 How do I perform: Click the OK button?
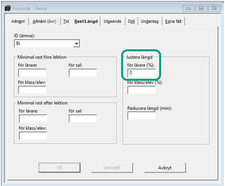coord(59,168)
